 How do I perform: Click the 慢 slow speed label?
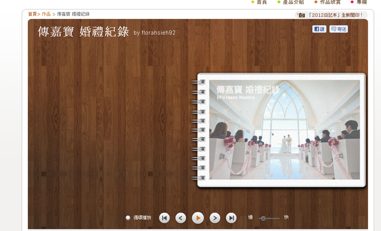coord(250,217)
